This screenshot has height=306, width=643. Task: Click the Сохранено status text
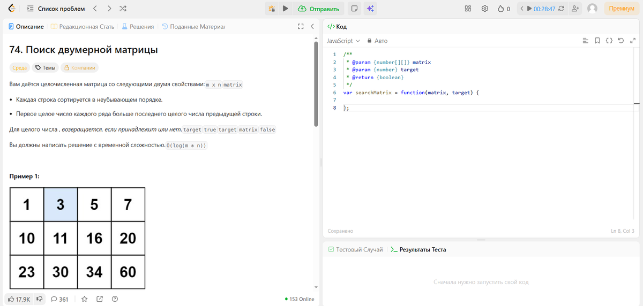[340, 231]
